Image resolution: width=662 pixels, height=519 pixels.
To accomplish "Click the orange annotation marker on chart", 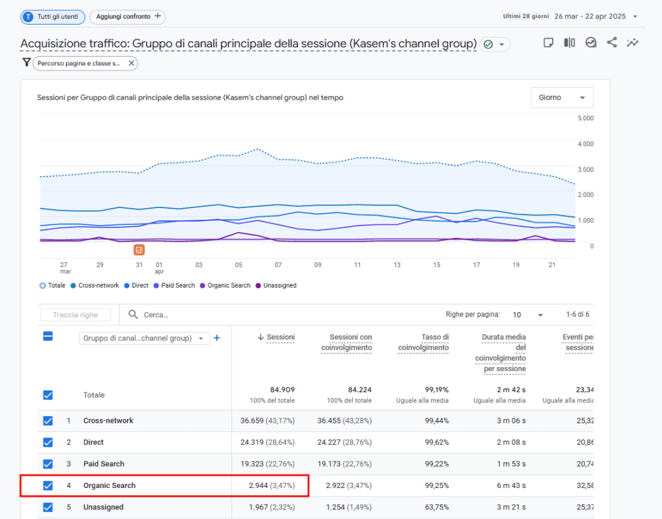I will pos(139,249).
